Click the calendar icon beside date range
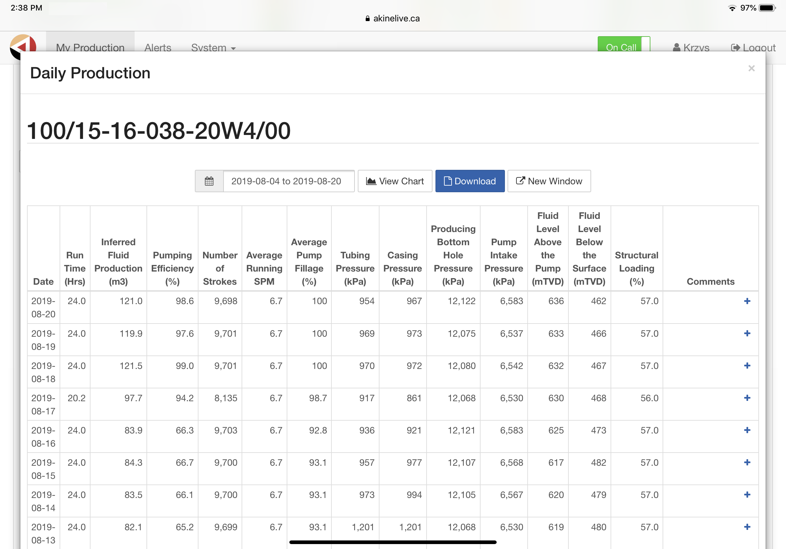 (209, 181)
